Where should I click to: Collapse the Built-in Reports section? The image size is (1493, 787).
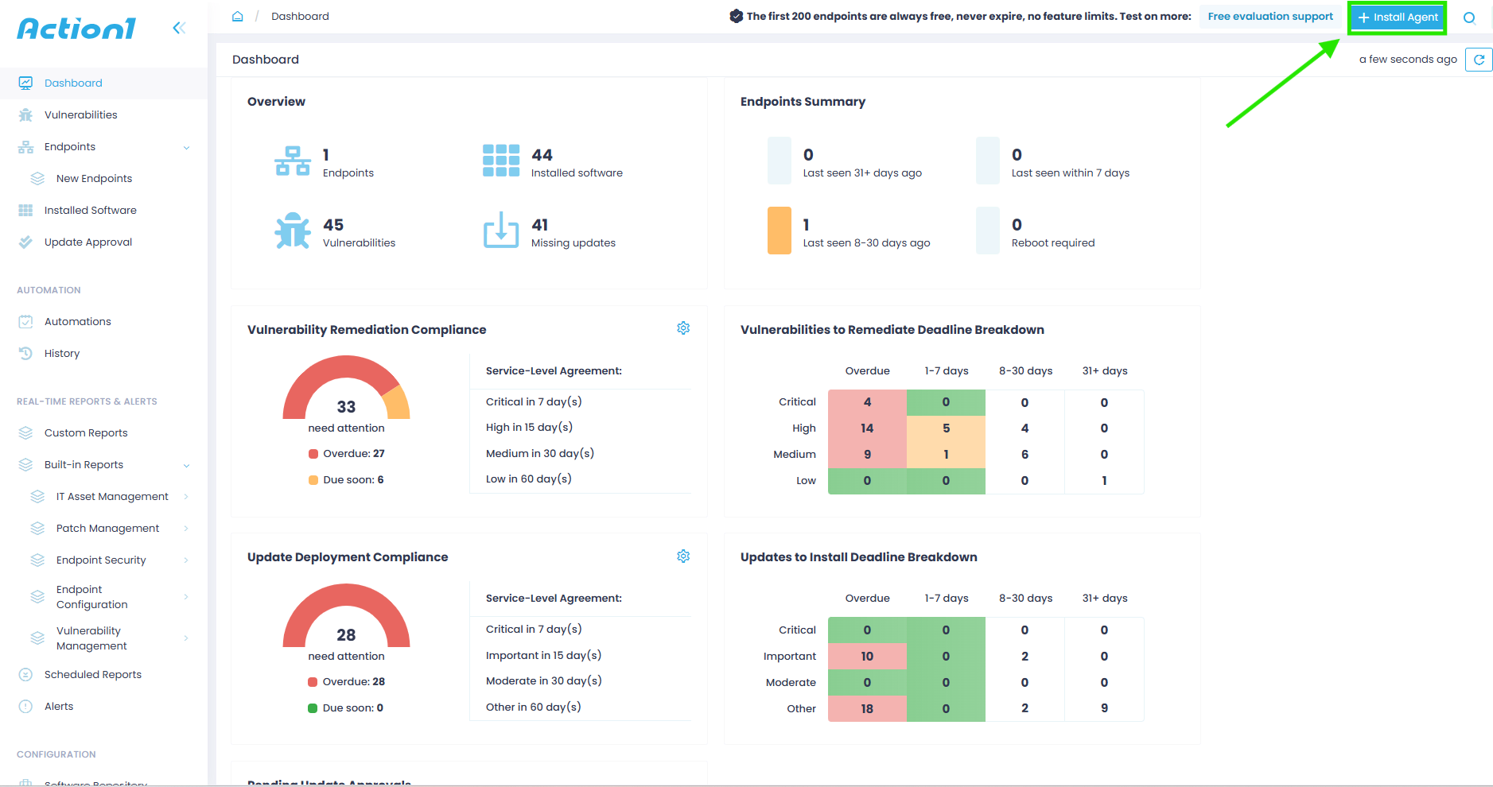[186, 465]
